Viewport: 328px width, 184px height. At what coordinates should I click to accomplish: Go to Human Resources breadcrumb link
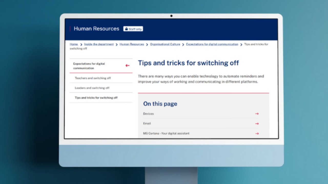tap(132, 44)
